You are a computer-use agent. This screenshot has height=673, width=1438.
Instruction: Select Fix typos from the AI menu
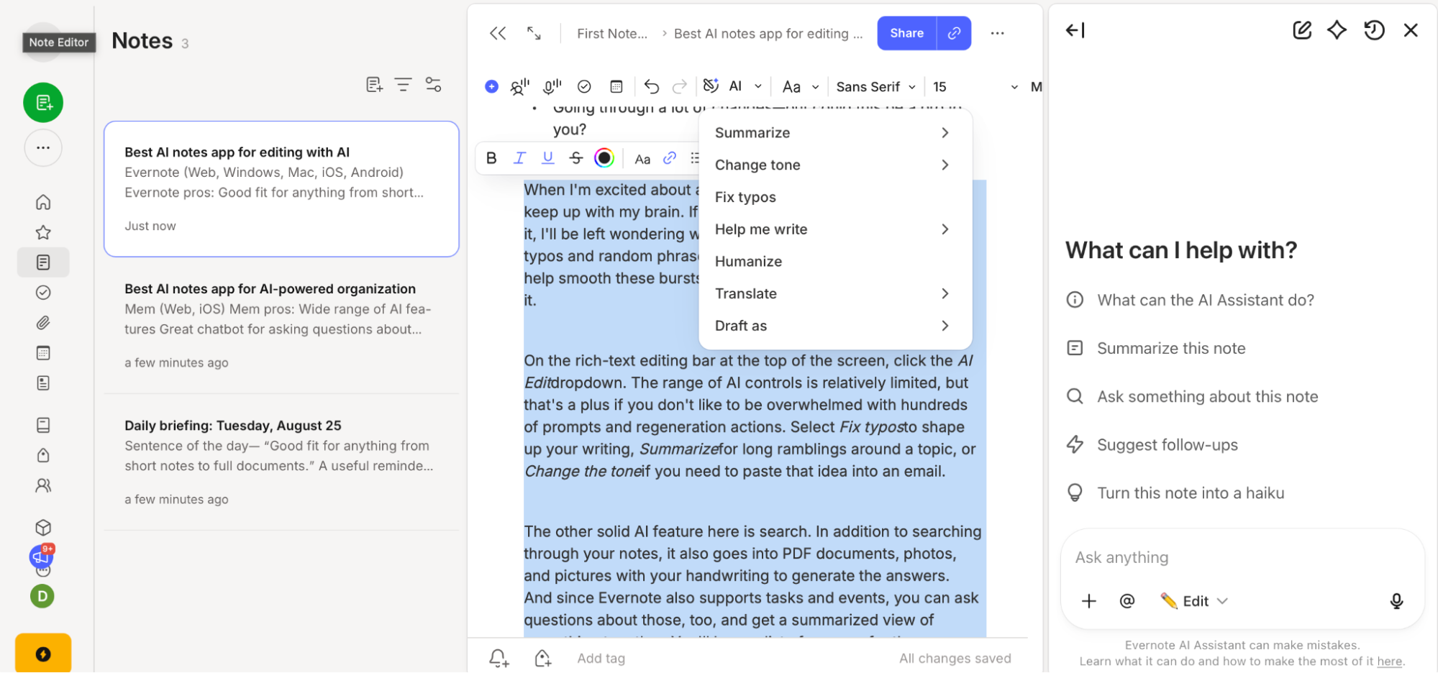point(835,197)
